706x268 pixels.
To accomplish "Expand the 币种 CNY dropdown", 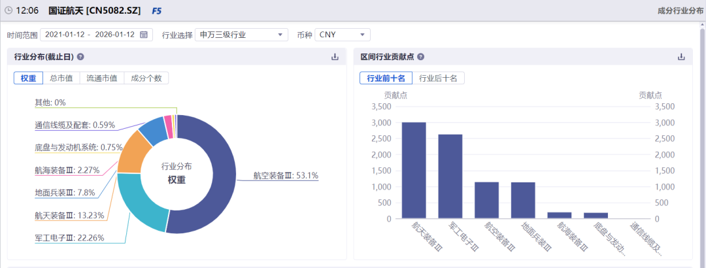I will pyautogui.click(x=343, y=35).
